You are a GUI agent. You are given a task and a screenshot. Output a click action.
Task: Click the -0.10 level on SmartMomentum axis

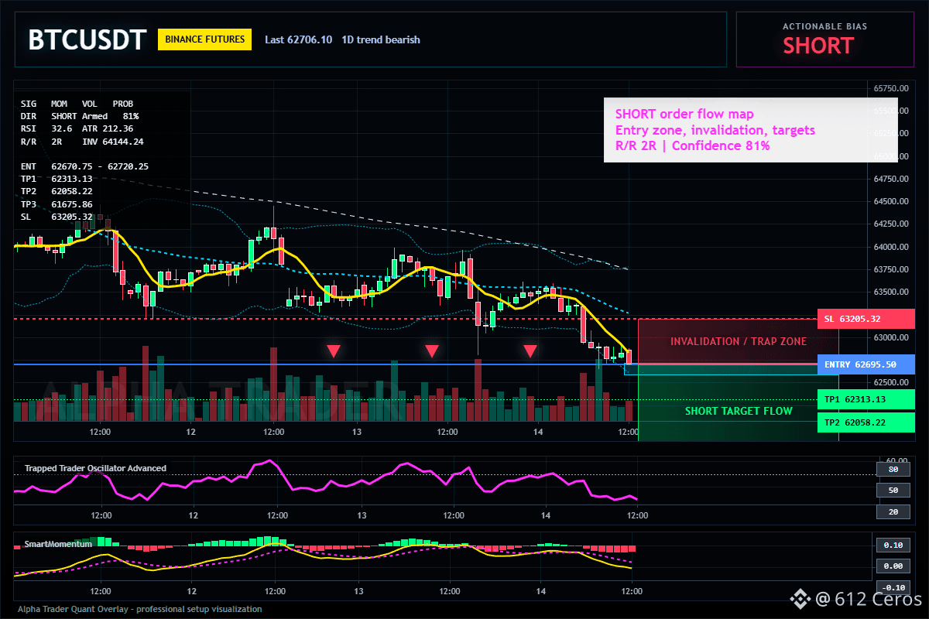(x=893, y=587)
